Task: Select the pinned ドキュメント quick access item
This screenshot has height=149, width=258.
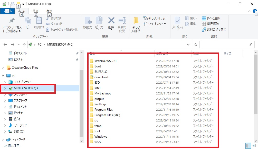Action: (20, 53)
